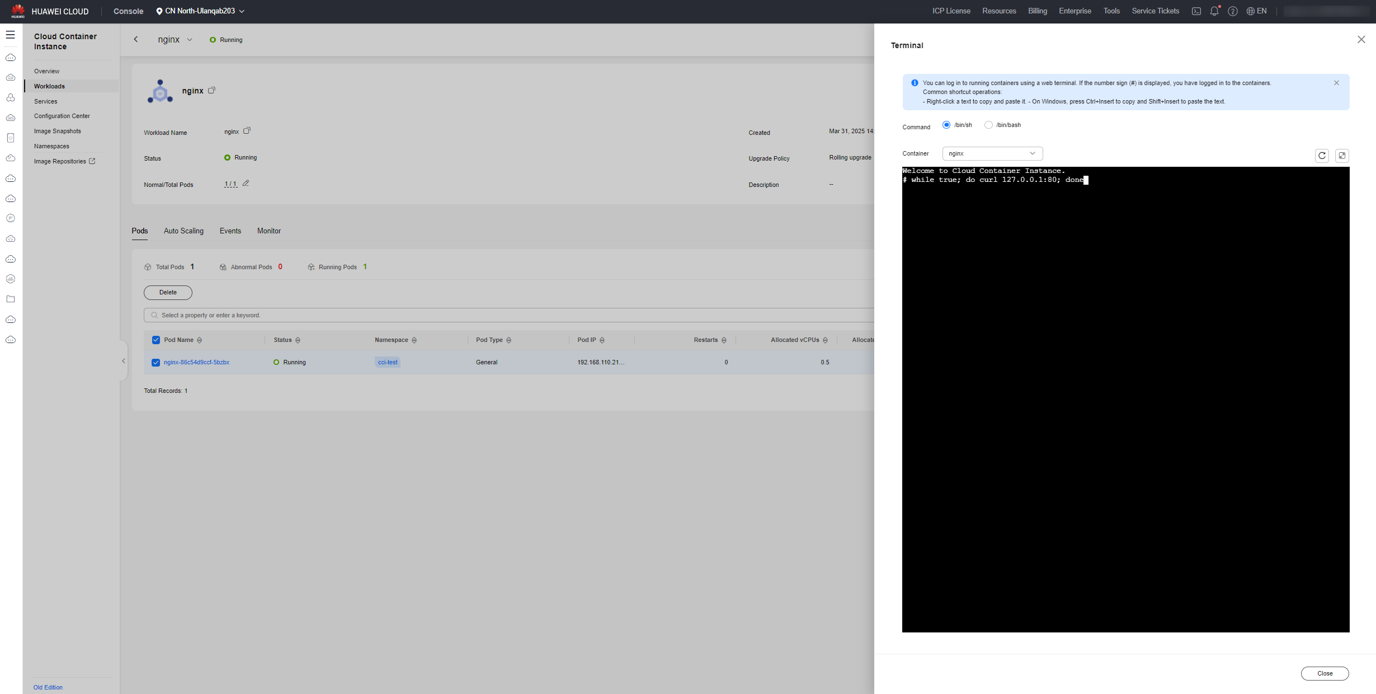Open the CloudShell terminal icon in top bar
The height and width of the screenshot is (694, 1376).
[x=1196, y=11]
